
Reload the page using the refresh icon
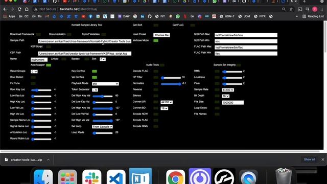[19, 9]
